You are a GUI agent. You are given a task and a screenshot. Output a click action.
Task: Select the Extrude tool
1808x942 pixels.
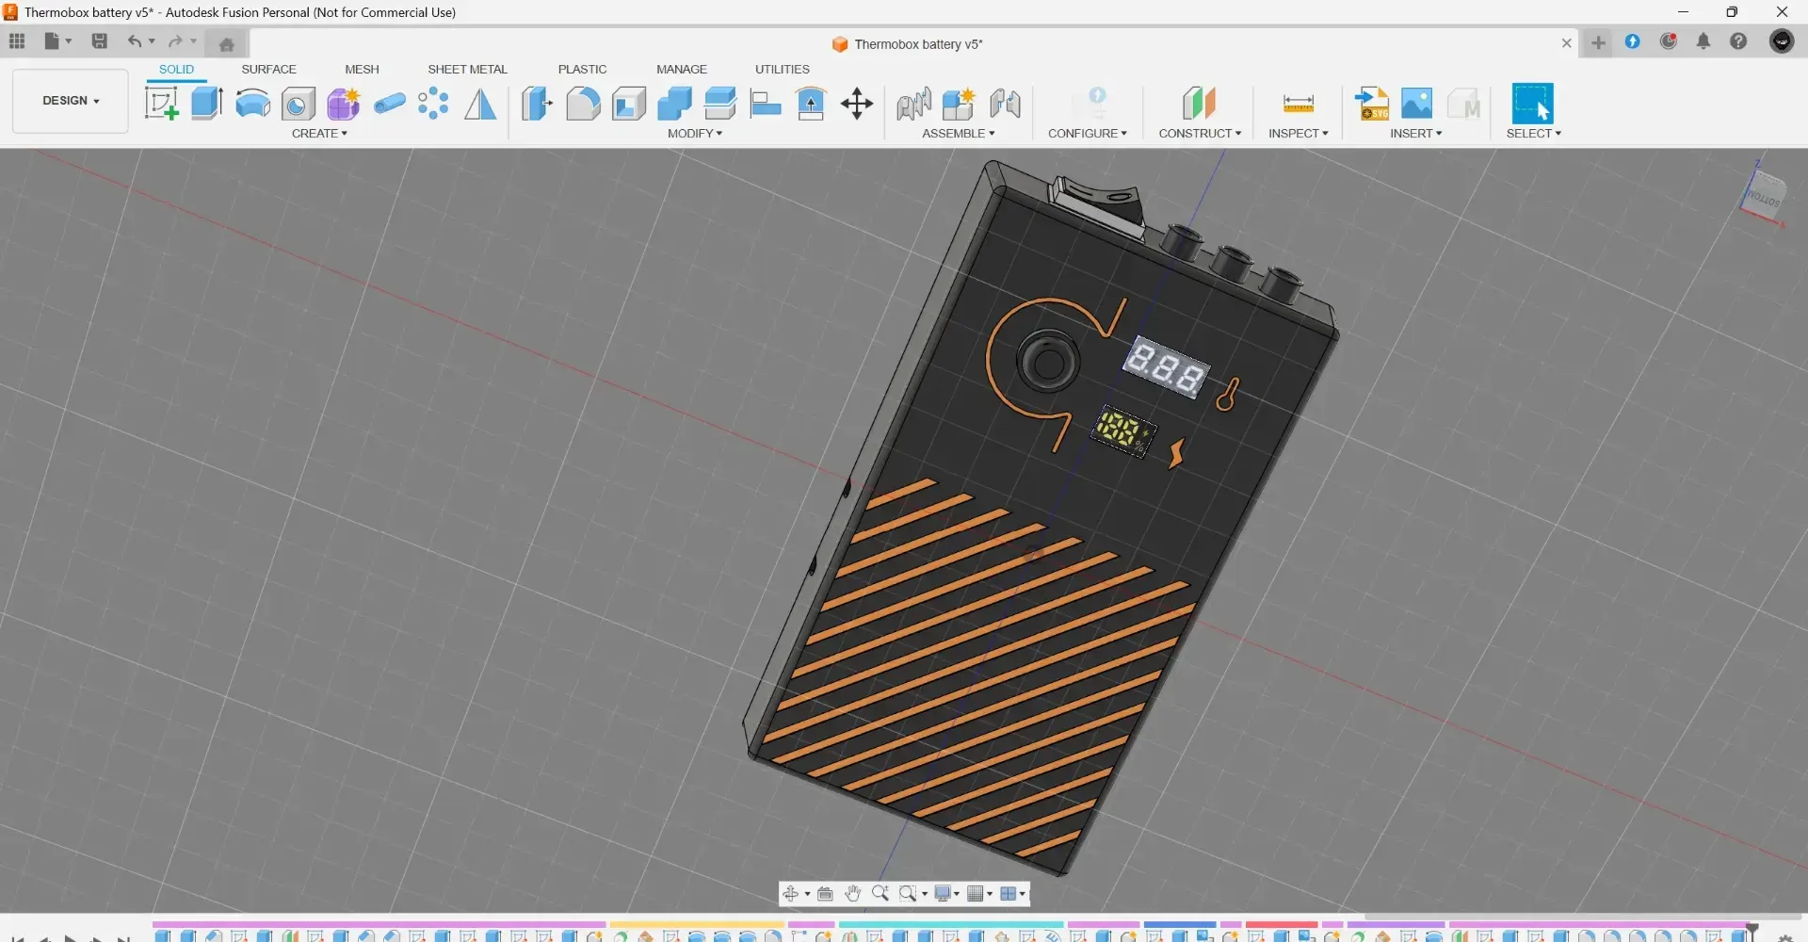point(207,104)
